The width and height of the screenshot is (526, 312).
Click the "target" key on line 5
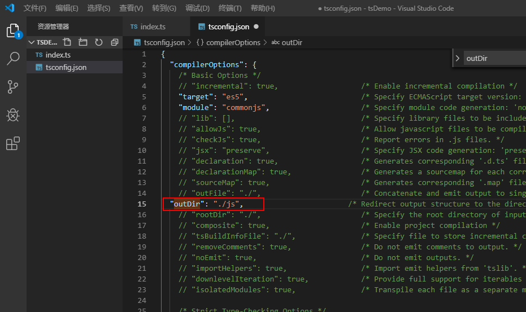coord(195,97)
